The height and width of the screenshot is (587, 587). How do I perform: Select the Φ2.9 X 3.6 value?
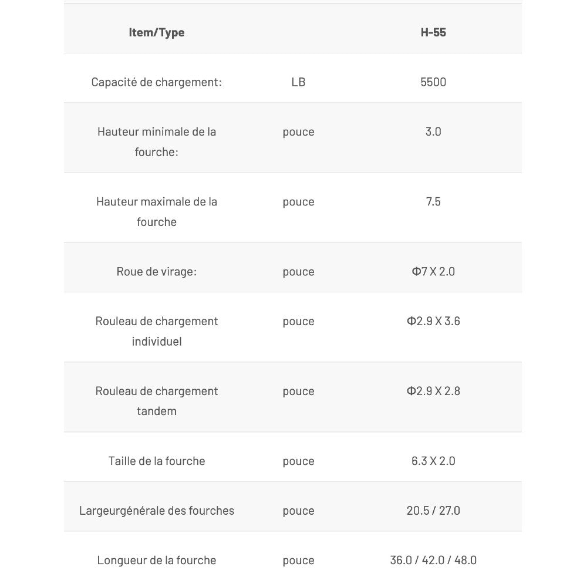tap(433, 321)
